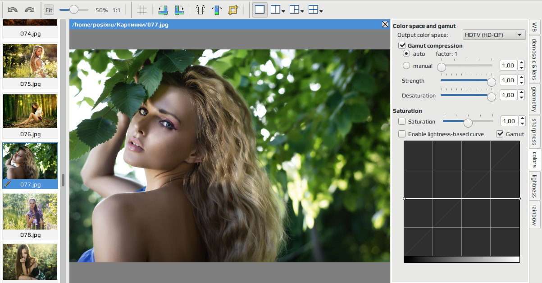Select the straighten tool icon
The height and width of the screenshot is (283, 542).
coord(217,10)
